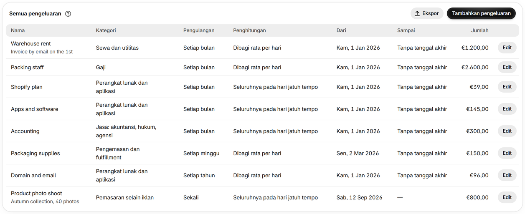Click the Pengulangan column header

click(x=199, y=30)
